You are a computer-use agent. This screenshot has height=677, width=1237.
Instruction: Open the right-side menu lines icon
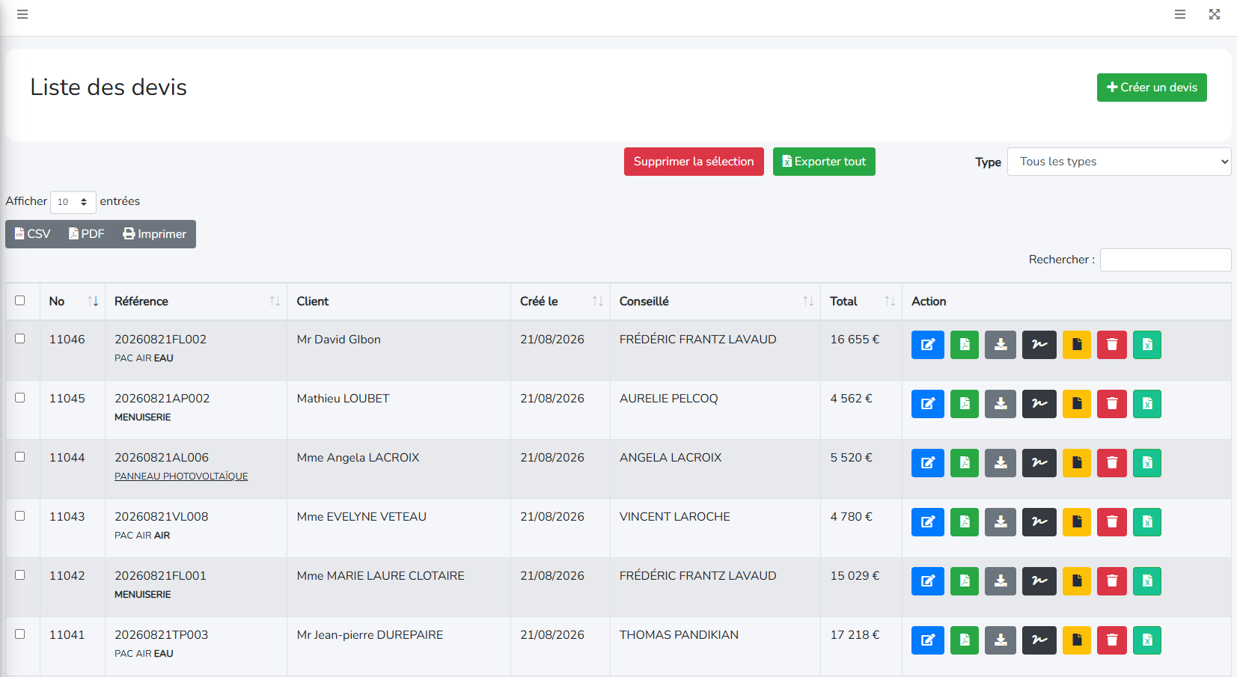click(1180, 14)
